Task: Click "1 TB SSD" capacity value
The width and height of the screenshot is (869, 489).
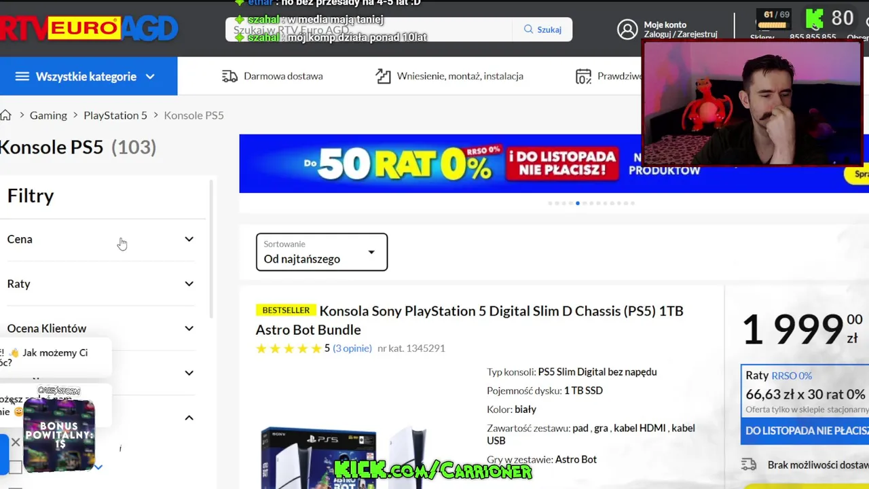Action: [583, 391]
